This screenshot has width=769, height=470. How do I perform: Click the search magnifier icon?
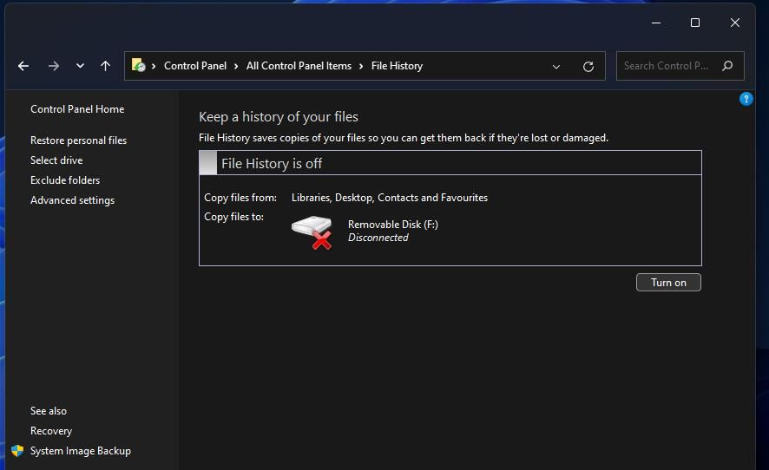(x=727, y=66)
